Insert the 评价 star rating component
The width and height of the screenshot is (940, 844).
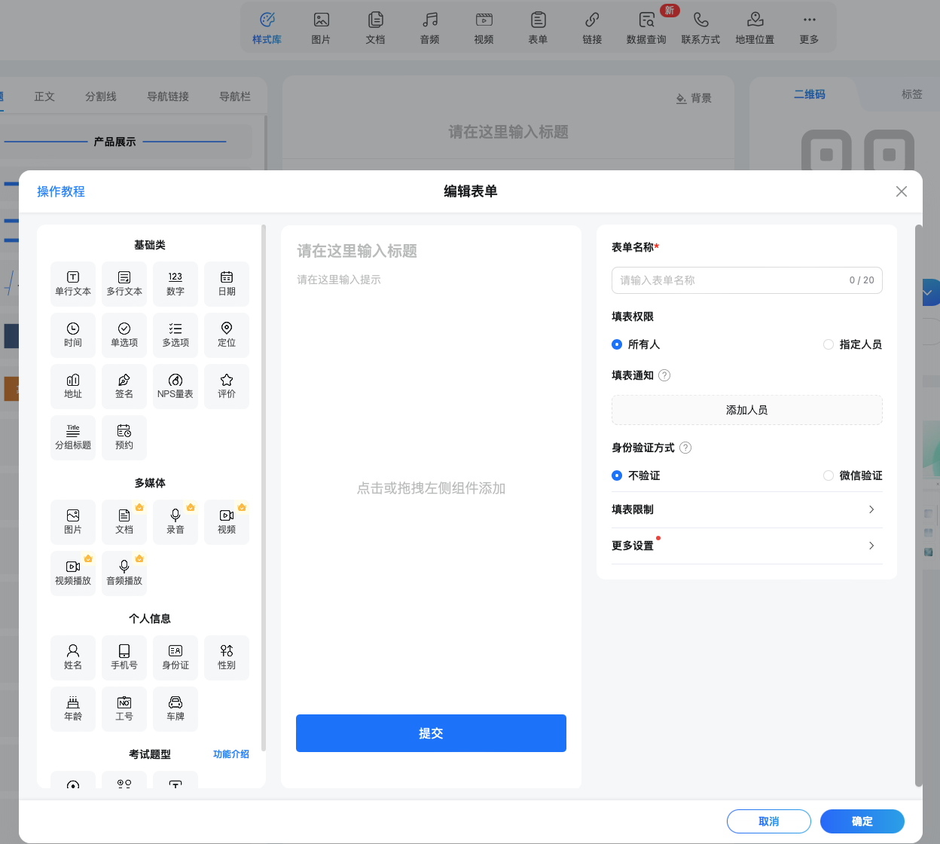pyautogui.click(x=227, y=387)
